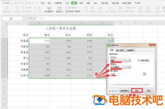The height and width of the screenshot is (109, 165).
Task: Open the 智能工具箱 ribbon tab
Action: tap(127, 3)
